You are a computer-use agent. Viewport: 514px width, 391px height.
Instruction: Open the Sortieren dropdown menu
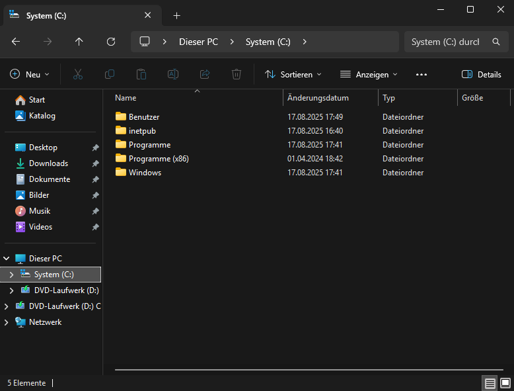click(293, 75)
